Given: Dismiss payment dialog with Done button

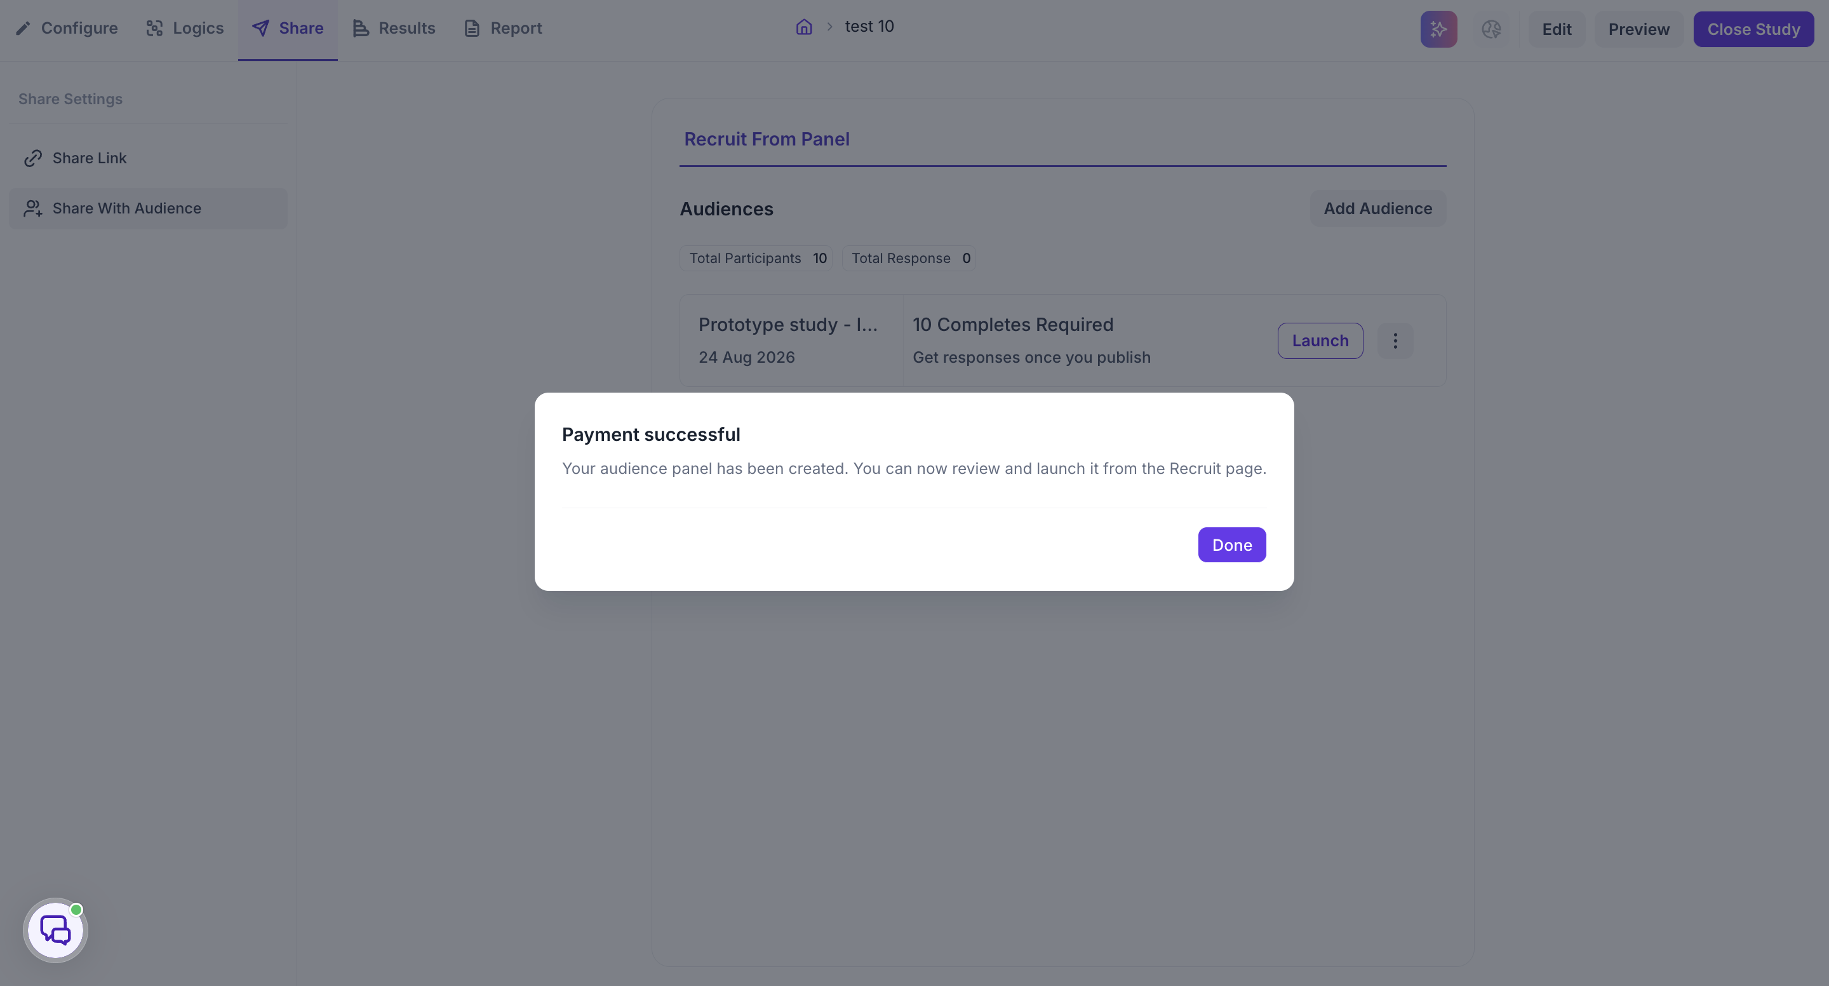Looking at the screenshot, I should tap(1232, 545).
